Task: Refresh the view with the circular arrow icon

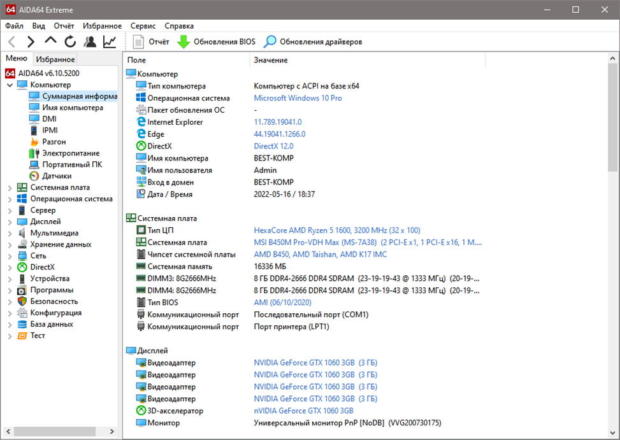Action: [70, 41]
